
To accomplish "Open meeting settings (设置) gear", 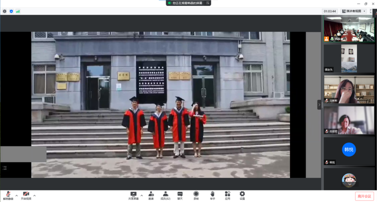I will [242, 195].
